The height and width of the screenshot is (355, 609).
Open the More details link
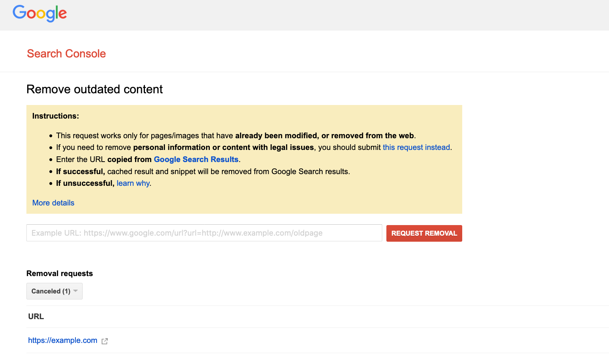click(53, 203)
